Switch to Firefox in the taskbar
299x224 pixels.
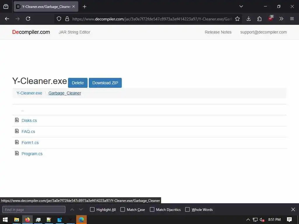tap(27, 220)
